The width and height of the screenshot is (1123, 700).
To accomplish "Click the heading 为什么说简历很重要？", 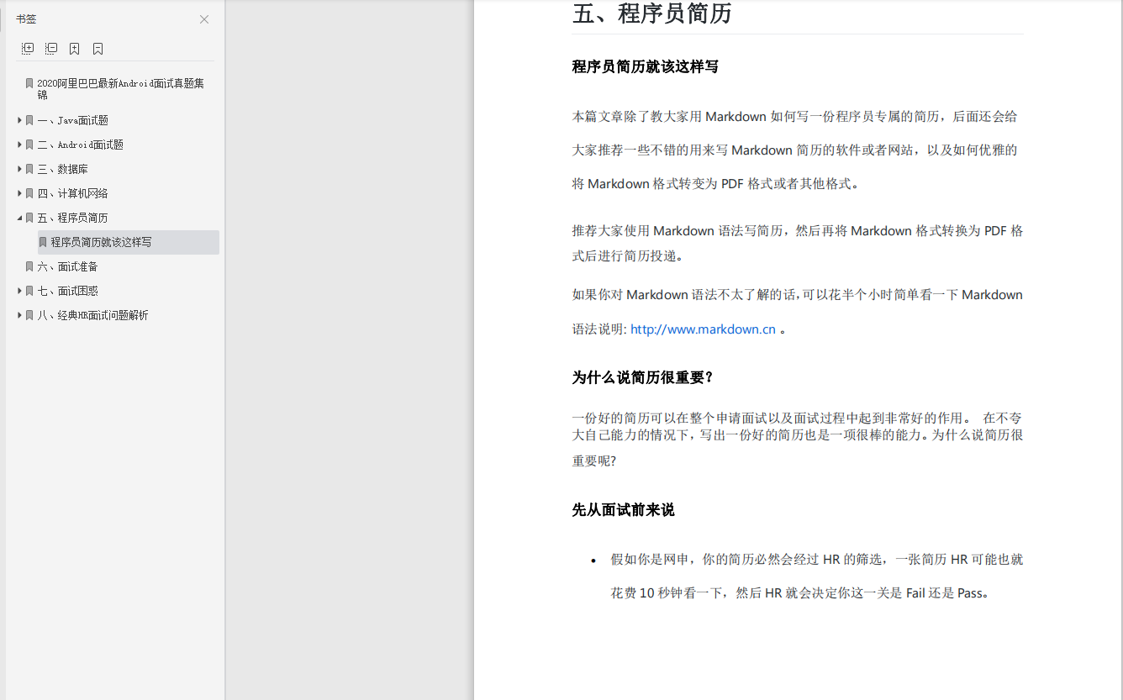I will (x=643, y=377).
